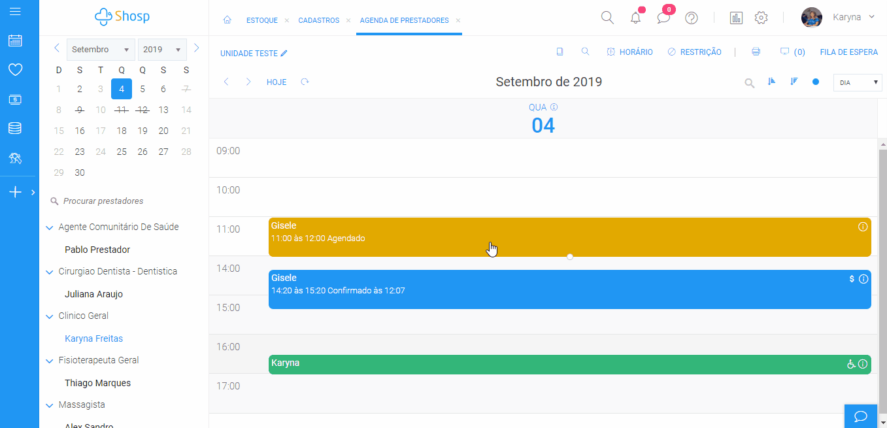Print the agenda with the printer icon
Image resolution: width=887 pixels, height=428 pixels.
(x=756, y=52)
